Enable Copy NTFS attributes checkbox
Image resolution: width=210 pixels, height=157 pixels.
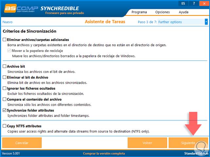pyautogui.click(x=4, y=126)
